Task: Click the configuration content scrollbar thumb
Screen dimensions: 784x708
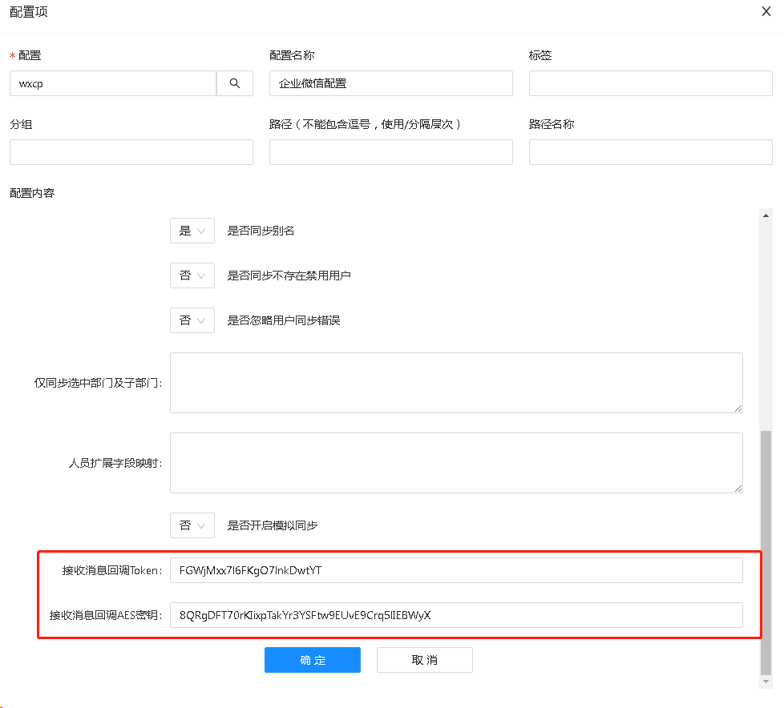Action: tap(766, 553)
